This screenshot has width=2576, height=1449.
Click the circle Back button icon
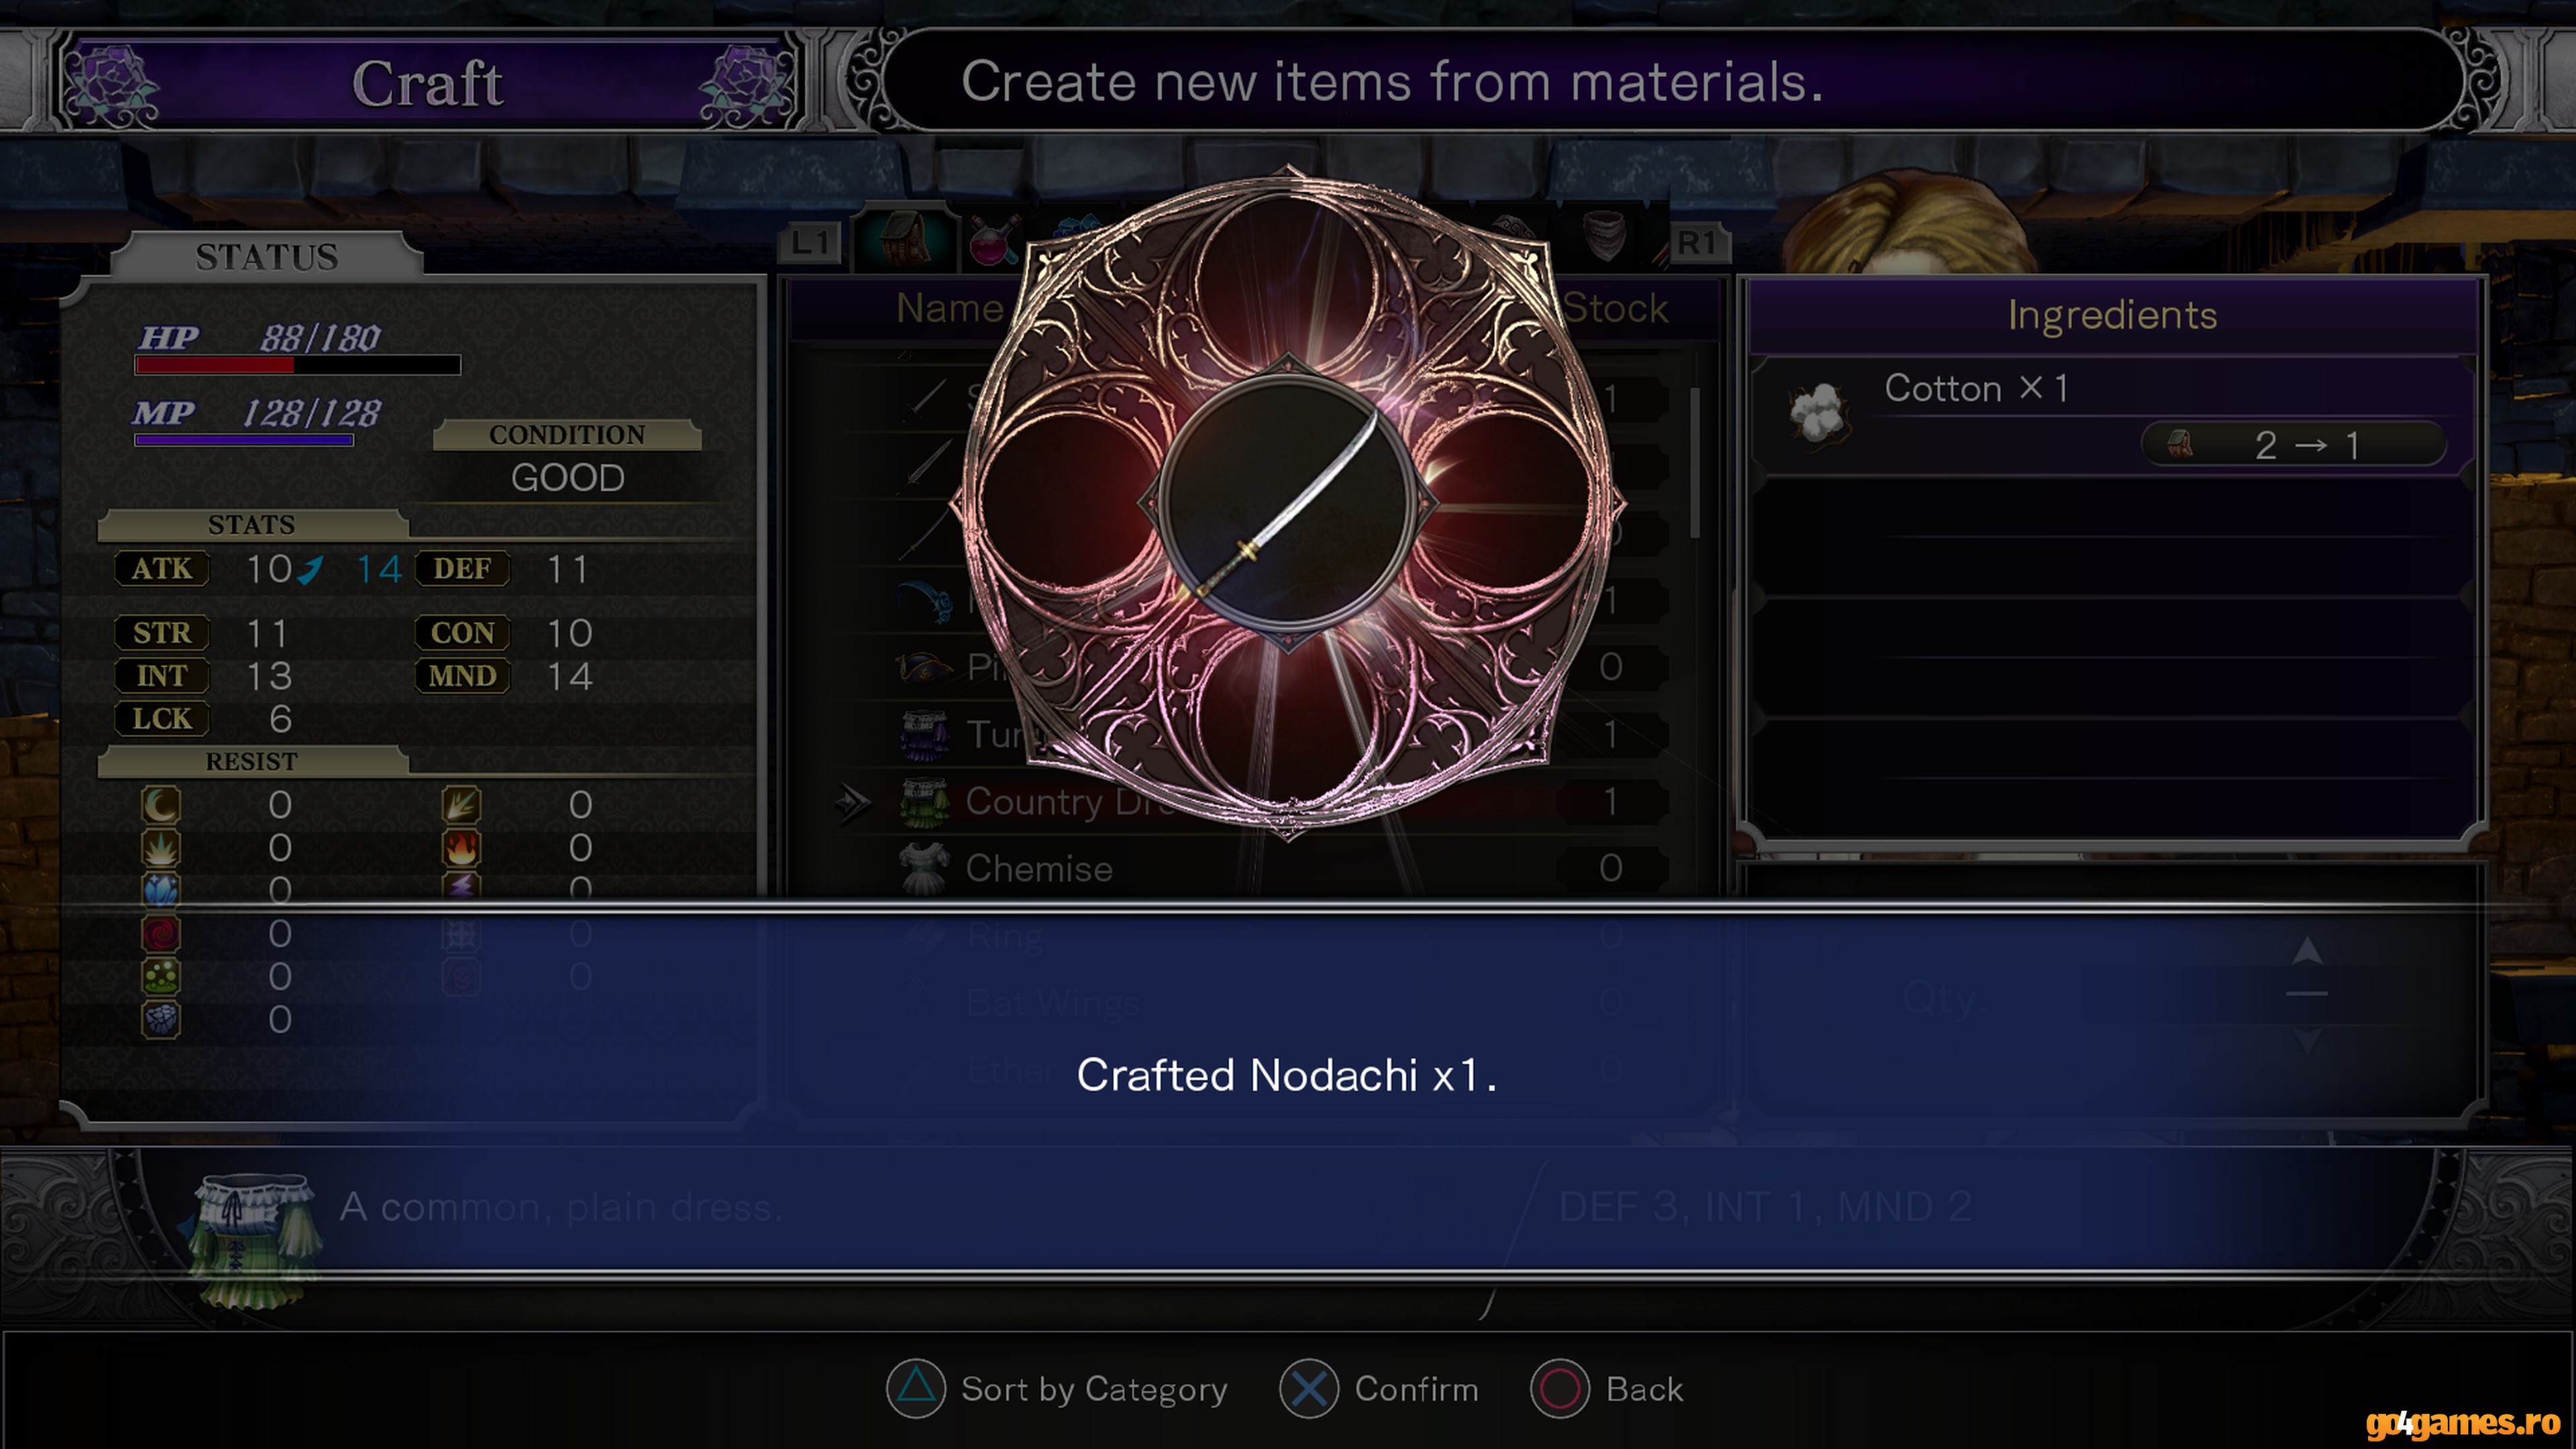click(x=1559, y=1388)
